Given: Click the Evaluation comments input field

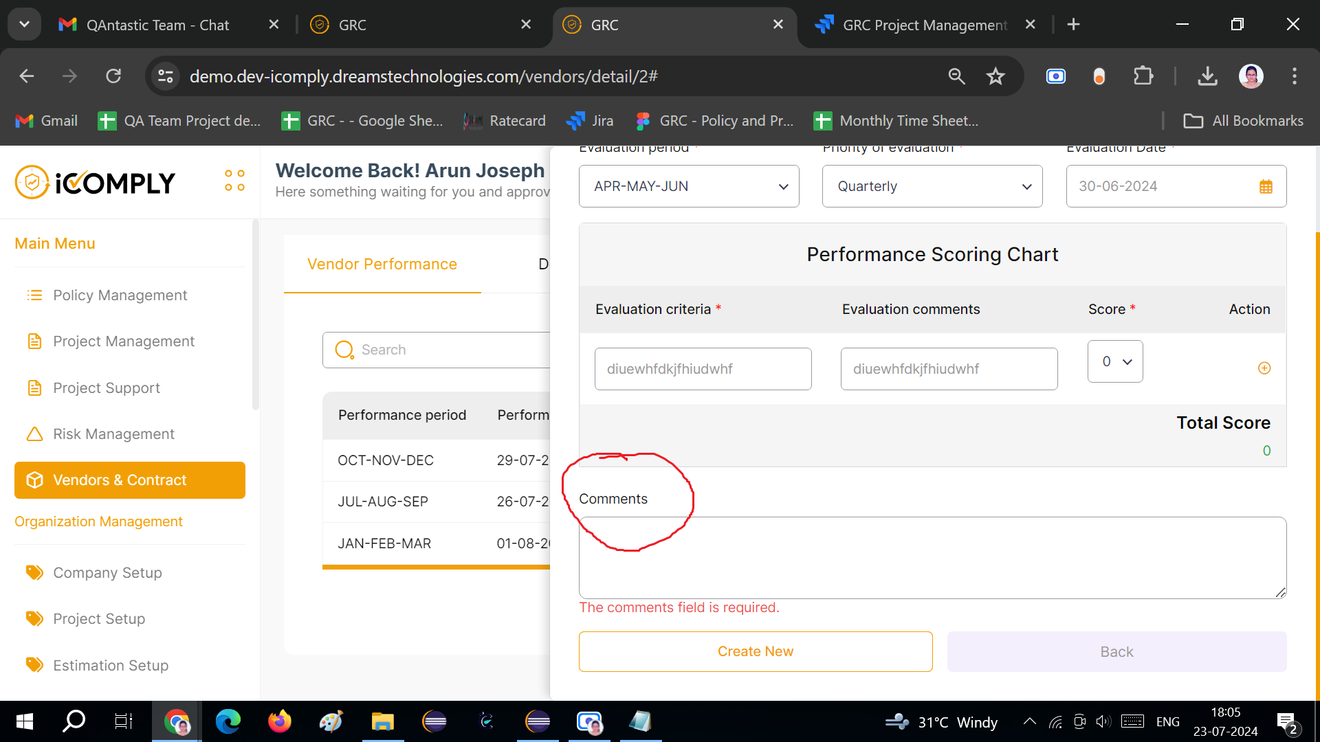Looking at the screenshot, I should [948, 369].
